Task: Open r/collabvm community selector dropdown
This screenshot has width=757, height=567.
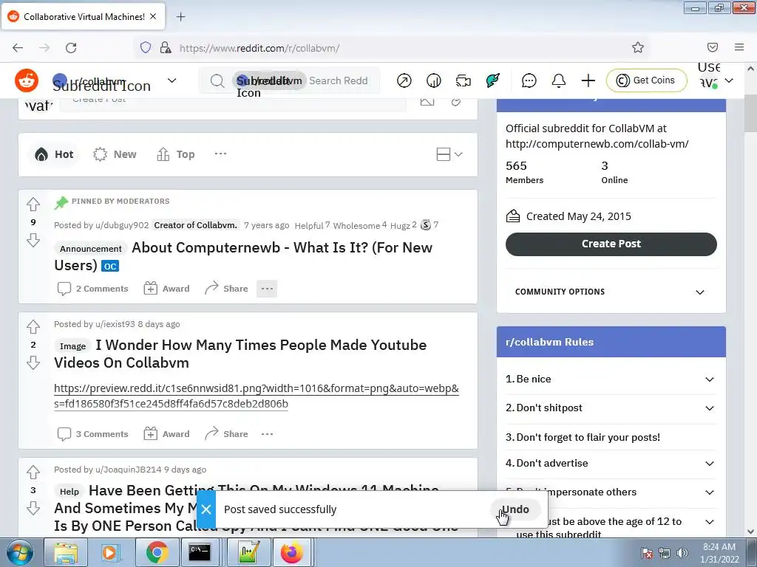Action: click(x=115, y=80)
